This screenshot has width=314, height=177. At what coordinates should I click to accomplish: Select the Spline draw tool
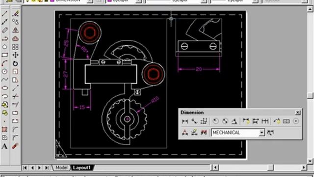tap(4, 80)
